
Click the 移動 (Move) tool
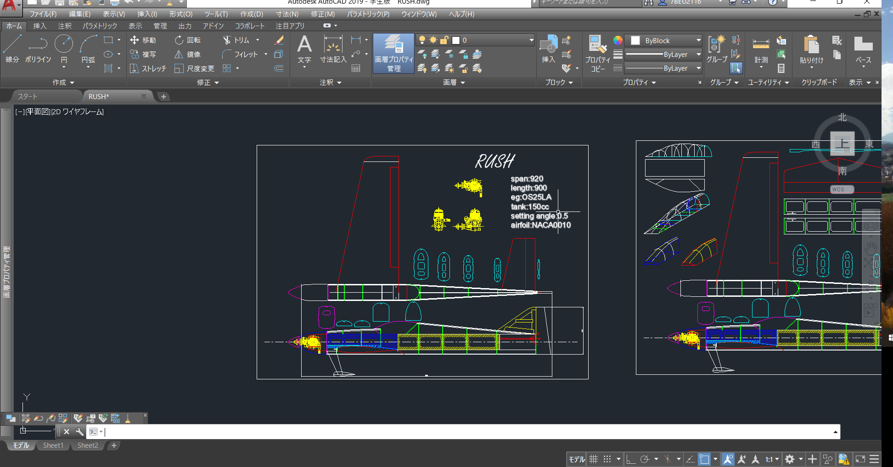143,40
